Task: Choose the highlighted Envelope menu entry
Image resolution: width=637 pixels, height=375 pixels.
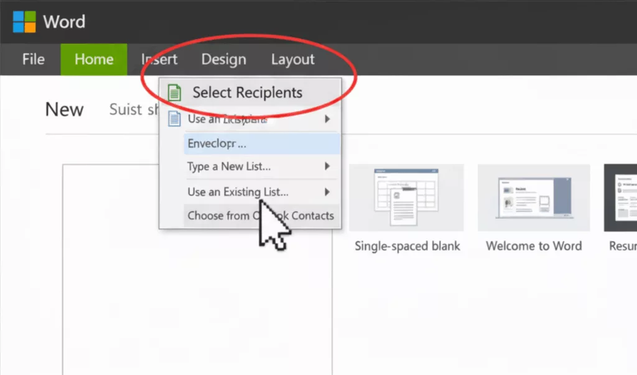Action: [x=262, y=143]
